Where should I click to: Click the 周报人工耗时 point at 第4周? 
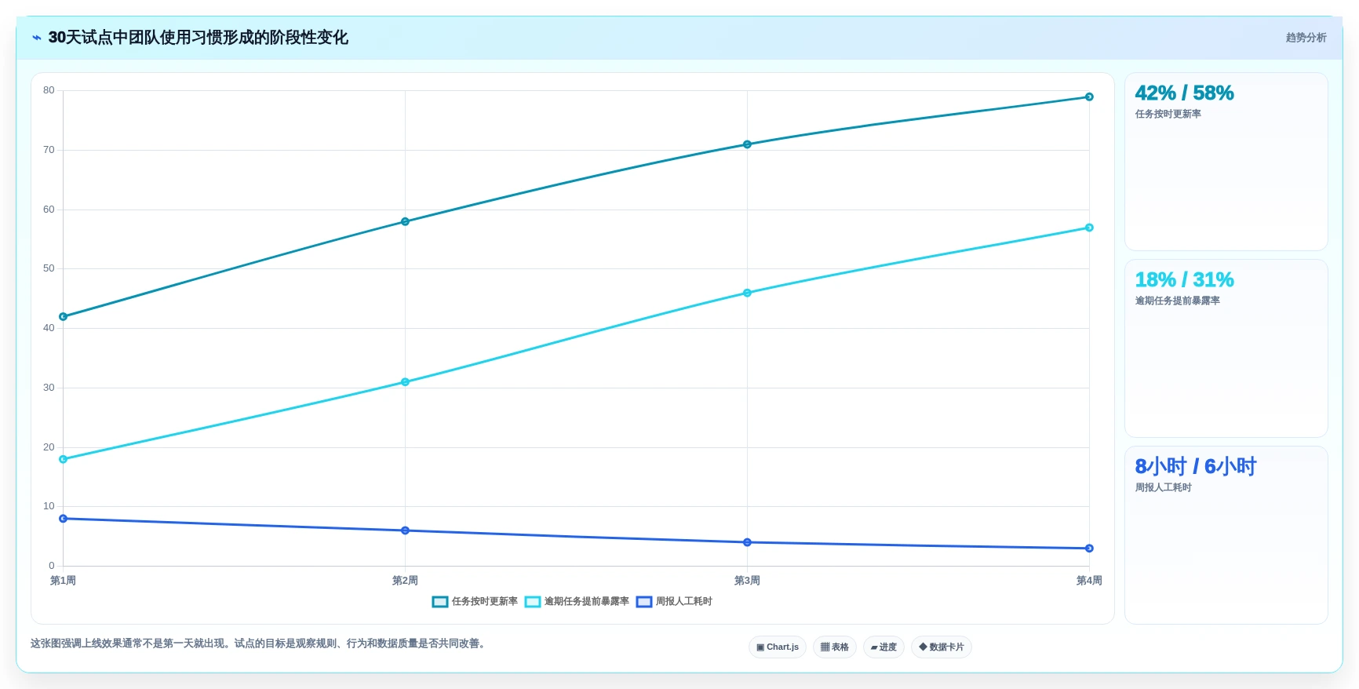click(1089, 549)
